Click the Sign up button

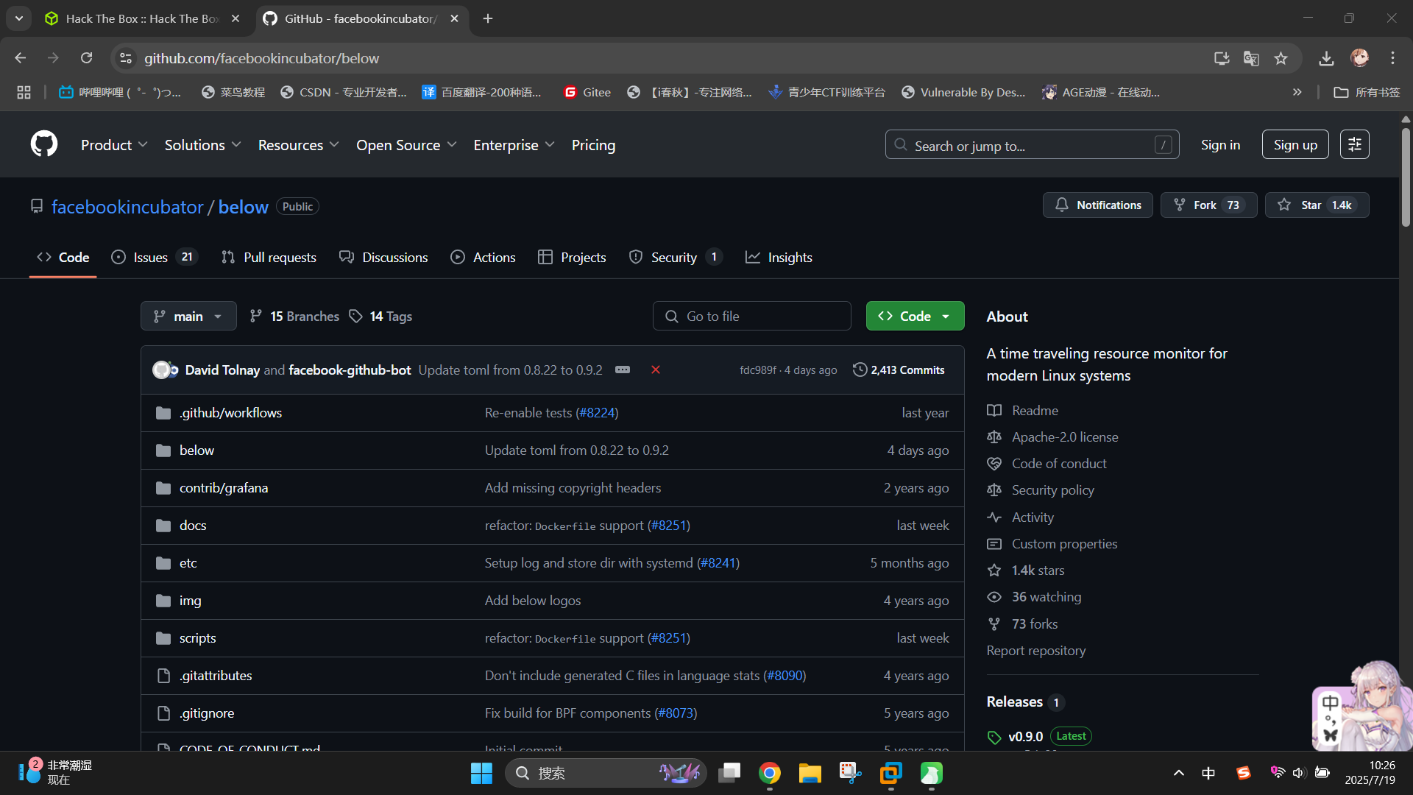1295,145
